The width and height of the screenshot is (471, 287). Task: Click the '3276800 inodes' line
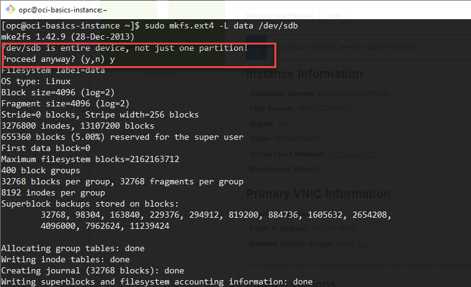click(78, 126)
